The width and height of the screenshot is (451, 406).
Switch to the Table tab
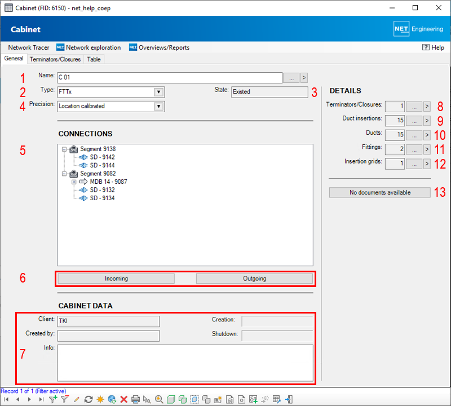(x=94, y=59)
